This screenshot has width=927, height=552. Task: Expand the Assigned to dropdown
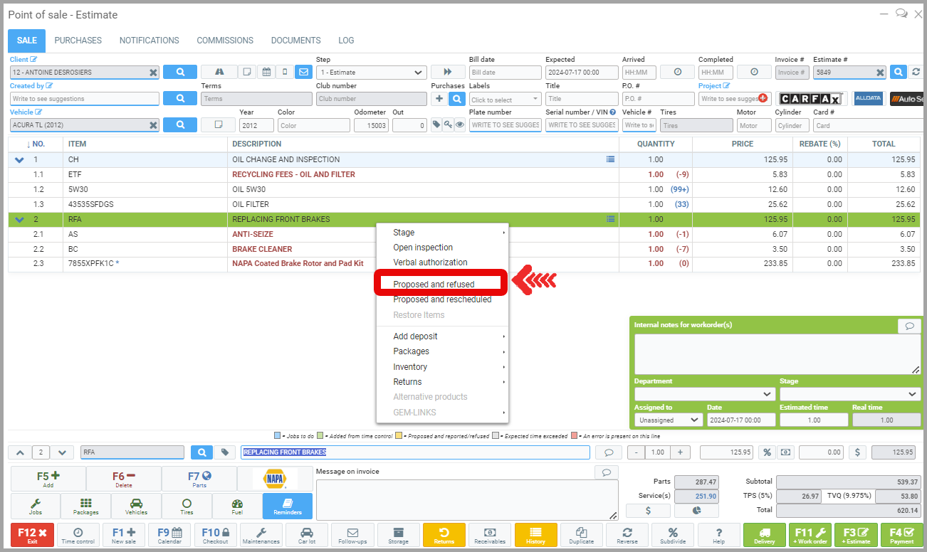click(668, 420)
